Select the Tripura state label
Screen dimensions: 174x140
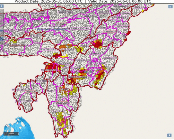click(30, 91)
